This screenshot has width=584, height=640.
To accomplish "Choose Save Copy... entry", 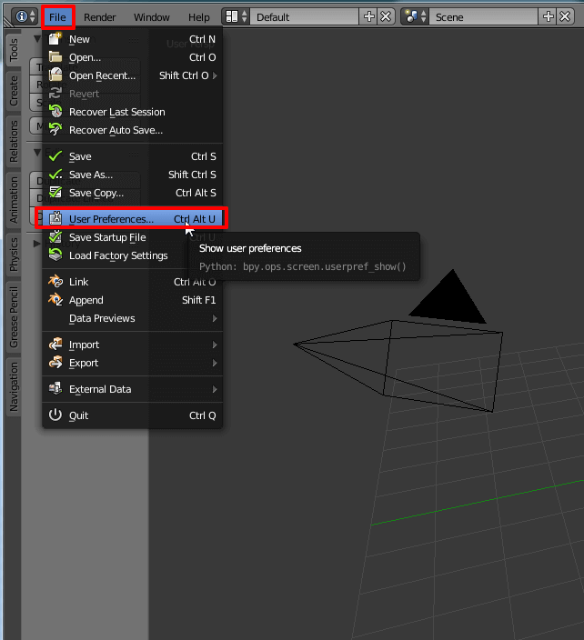I will pyautogui.click(x=133, y=193).
